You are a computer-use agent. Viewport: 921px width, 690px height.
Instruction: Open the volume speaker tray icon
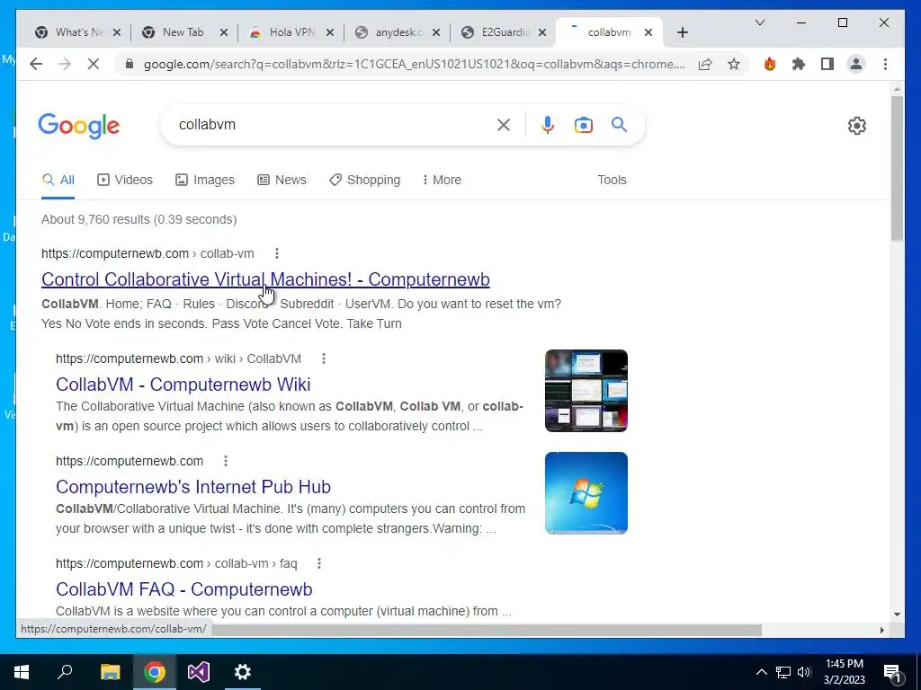804,672
